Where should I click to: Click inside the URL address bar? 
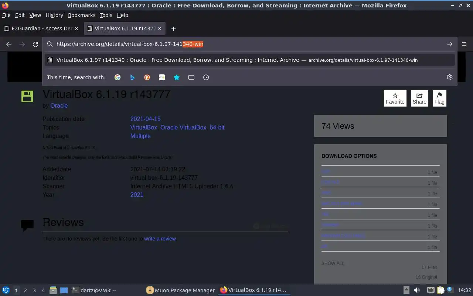[x=249, y=44]
